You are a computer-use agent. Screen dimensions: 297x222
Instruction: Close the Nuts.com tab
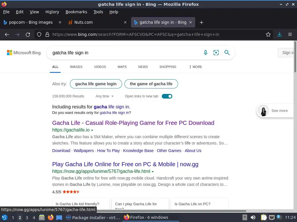(x=125, y=22)
